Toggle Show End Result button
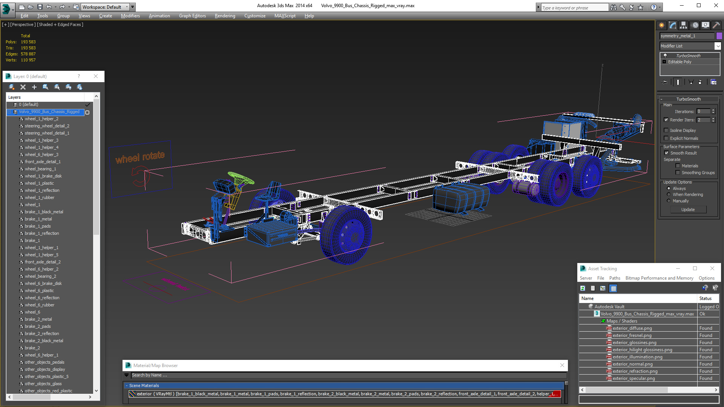 678,82
